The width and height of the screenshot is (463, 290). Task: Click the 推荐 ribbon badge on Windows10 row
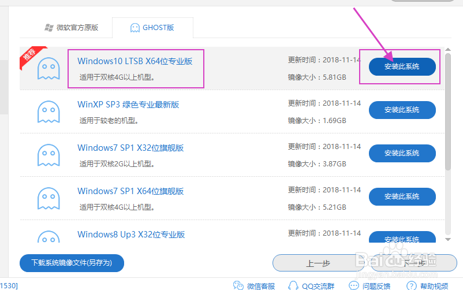click(31, 55)
